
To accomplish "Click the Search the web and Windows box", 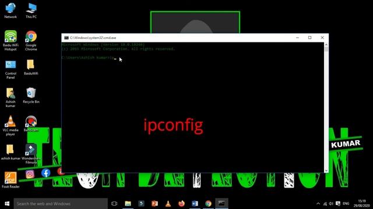I will (61, 204).
